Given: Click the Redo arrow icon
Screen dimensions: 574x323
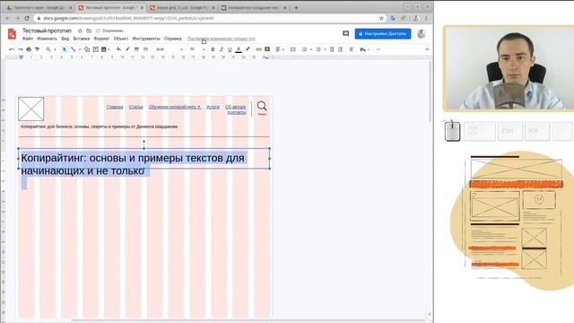Looking at the screenshot, I should point(20,49).
